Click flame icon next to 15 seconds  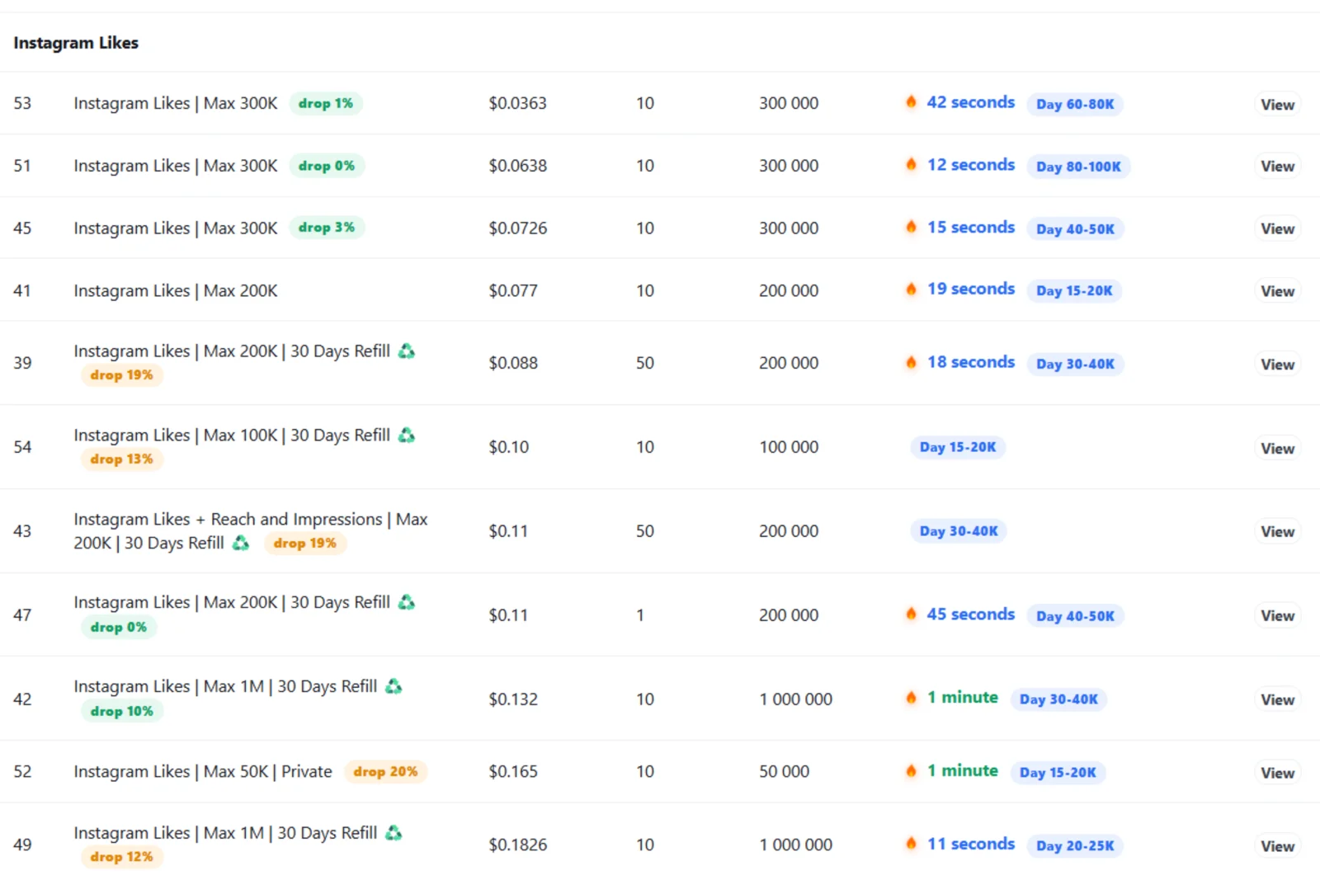point(911,227)
